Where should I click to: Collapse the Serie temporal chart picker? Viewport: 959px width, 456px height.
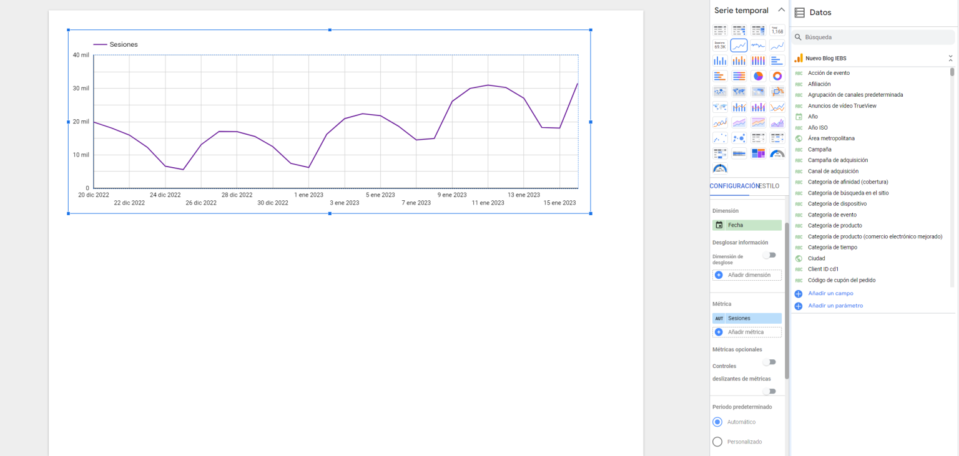click(781, 10)
